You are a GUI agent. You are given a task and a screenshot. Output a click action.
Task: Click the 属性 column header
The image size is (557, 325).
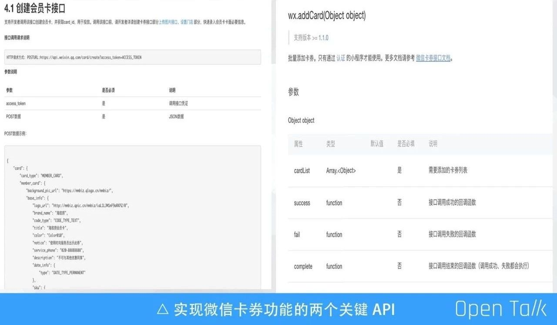pyautogui.click(x=299, y=144)
